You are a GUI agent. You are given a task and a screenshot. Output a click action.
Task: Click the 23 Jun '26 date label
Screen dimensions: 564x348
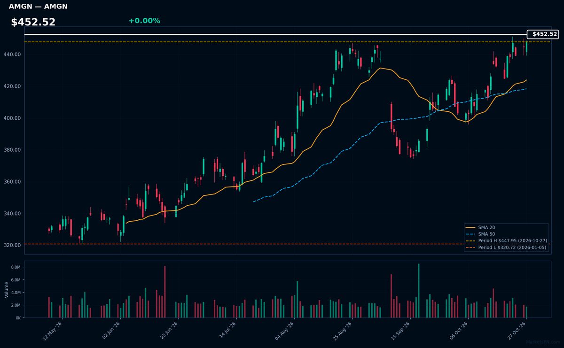(x=168, y=330)
